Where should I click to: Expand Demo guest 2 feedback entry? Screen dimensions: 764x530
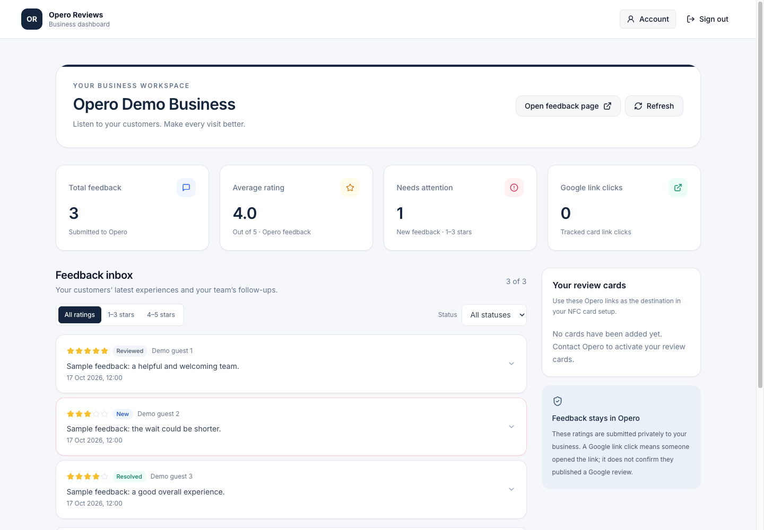pyautogui.click(x=511, y=427)
